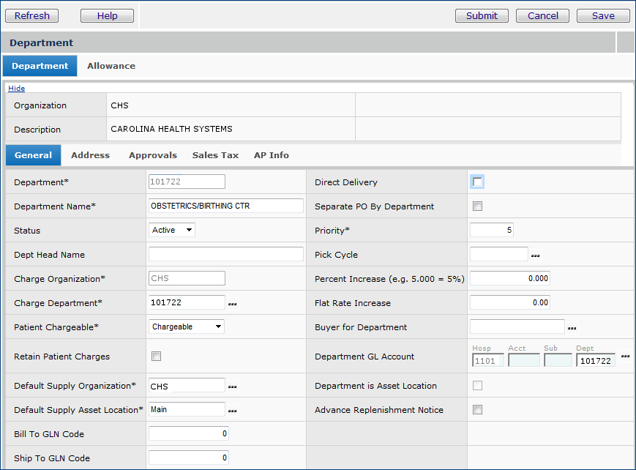Switch to the Allowance tab
The height and width of the screenshot is (470, 636).
click(x=111, y=66)
